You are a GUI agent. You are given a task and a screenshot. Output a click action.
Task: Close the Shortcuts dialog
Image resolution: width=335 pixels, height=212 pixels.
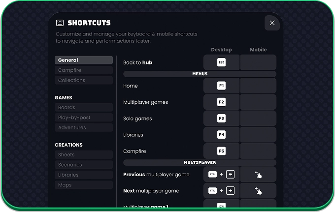(x=272, y=23)
